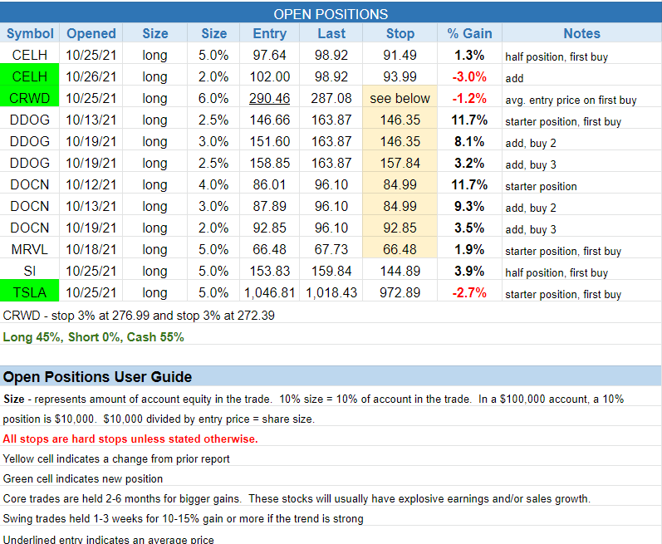This screenshot has height=544, width=662.
Task: Click the 10/12/21 opened date
Action: point(91,184)
